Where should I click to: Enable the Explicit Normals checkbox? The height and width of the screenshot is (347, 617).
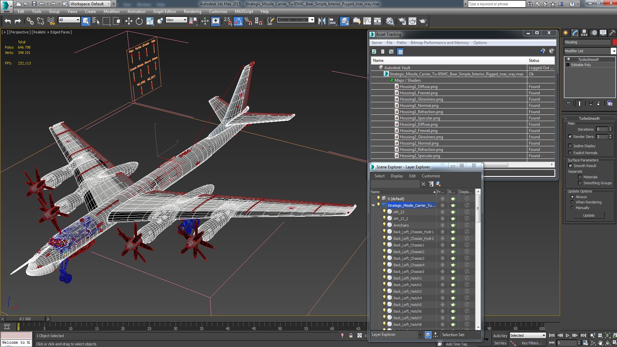(570, 153)
